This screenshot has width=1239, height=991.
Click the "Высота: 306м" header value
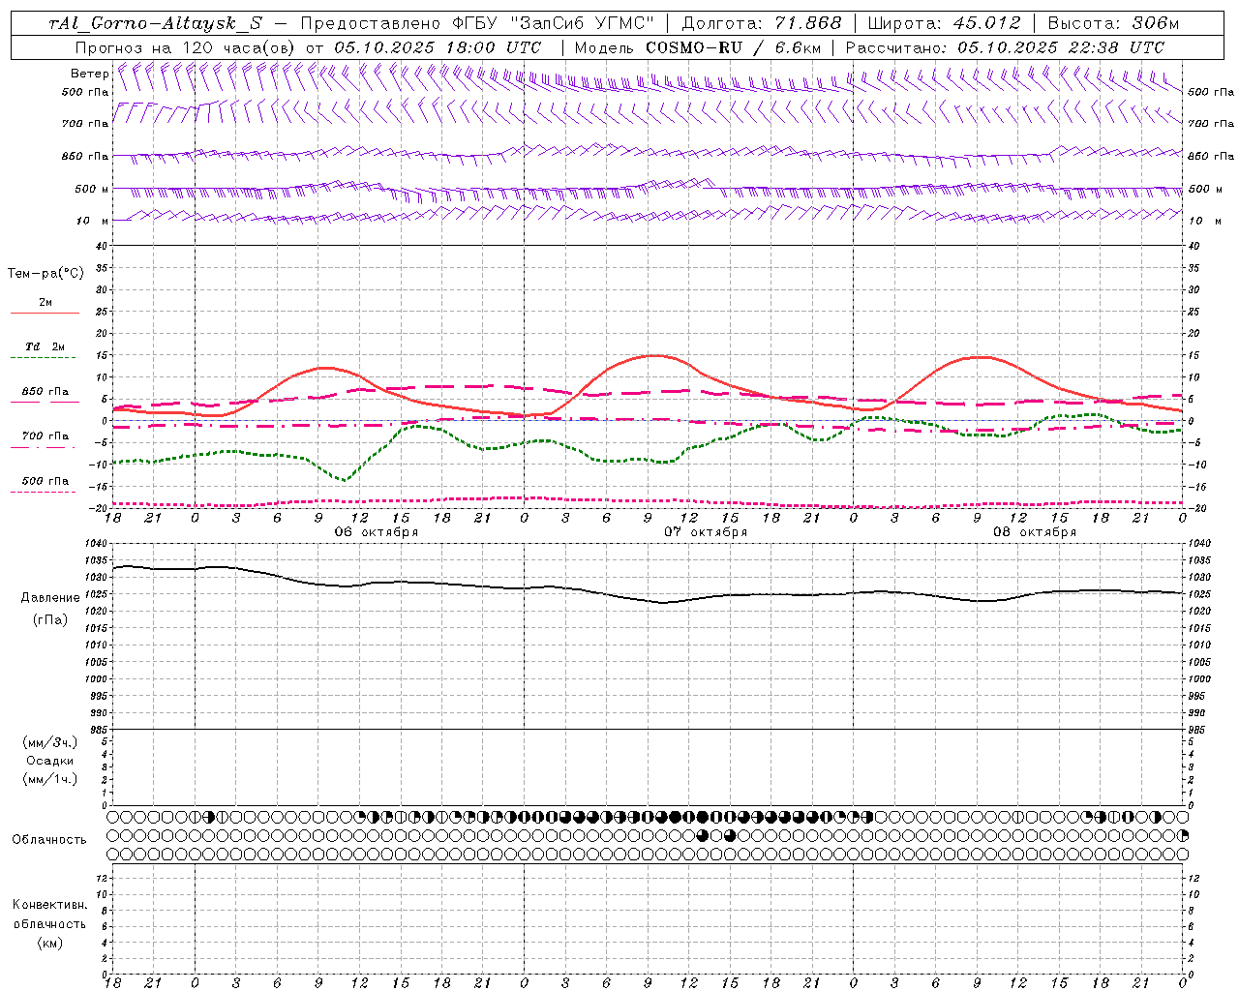click(1114, 24)
